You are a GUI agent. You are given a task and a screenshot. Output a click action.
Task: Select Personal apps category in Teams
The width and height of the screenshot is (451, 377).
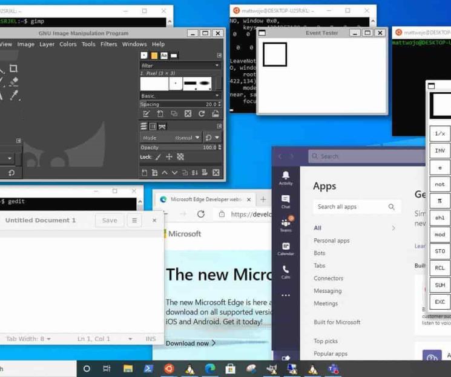click(332, 241)
